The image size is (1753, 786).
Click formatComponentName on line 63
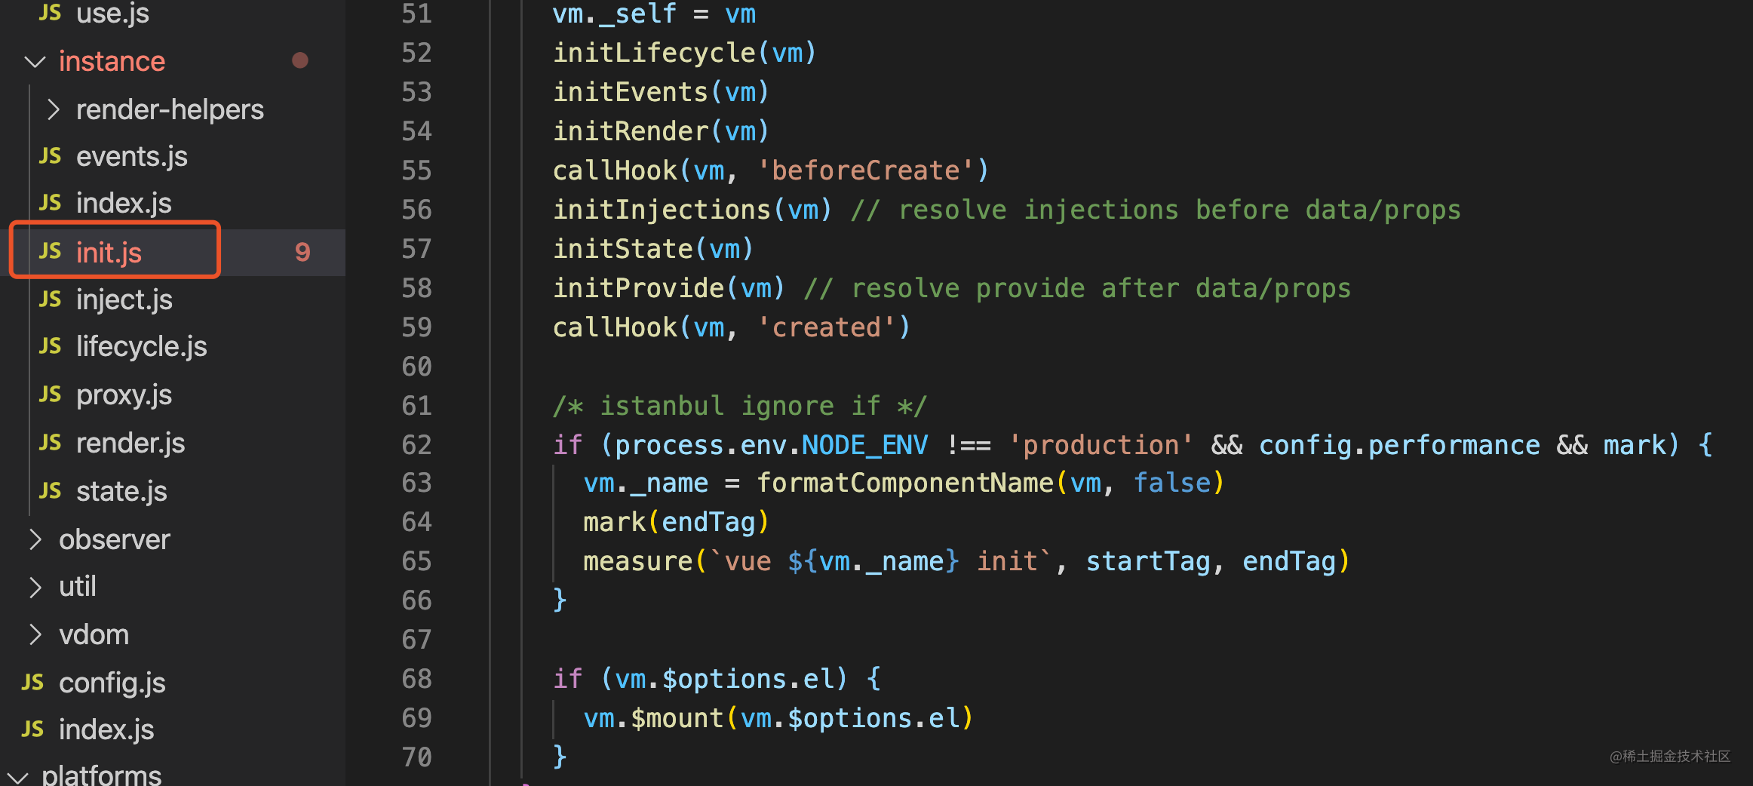[905, 483]
